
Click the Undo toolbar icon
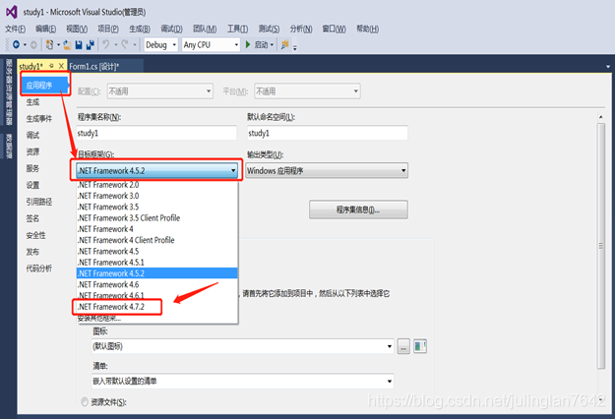pos(106,44)
